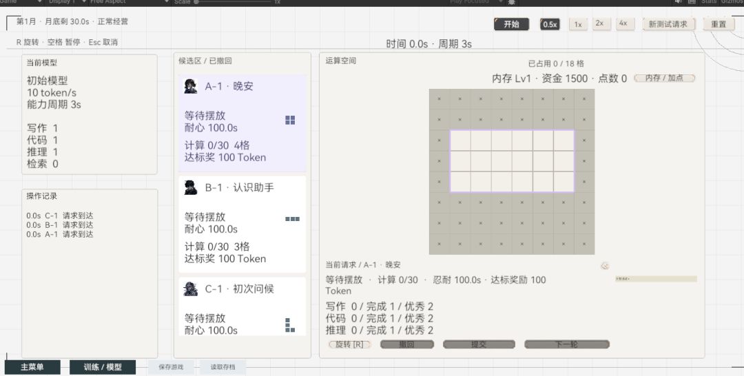The image size is (744, 376).
Task: Click the C-1 初次问候 character avatar
Action: 191,289
